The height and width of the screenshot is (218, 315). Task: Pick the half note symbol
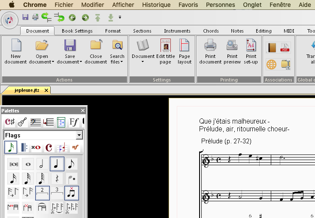(x=42, y=164)
